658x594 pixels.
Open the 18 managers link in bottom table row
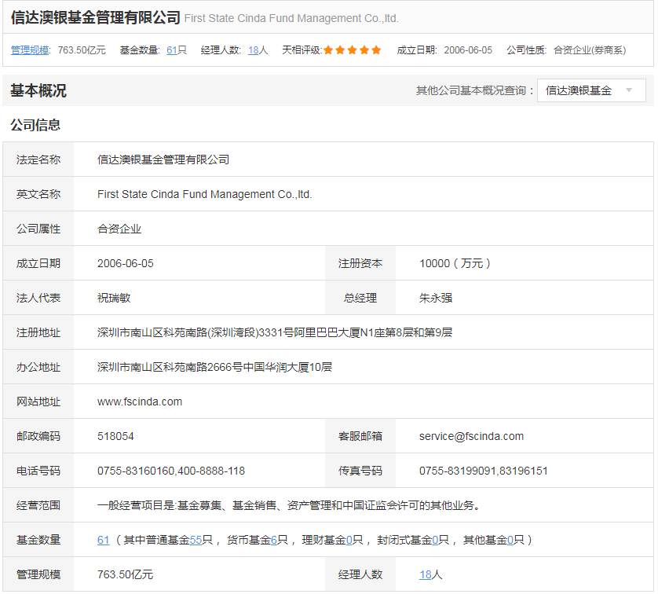(425, 574)
